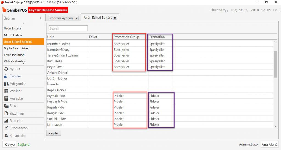The width and height of the screenshot is (281, 150).
Task: Close the Program Ayarları tab
Action: pos(77,18)
